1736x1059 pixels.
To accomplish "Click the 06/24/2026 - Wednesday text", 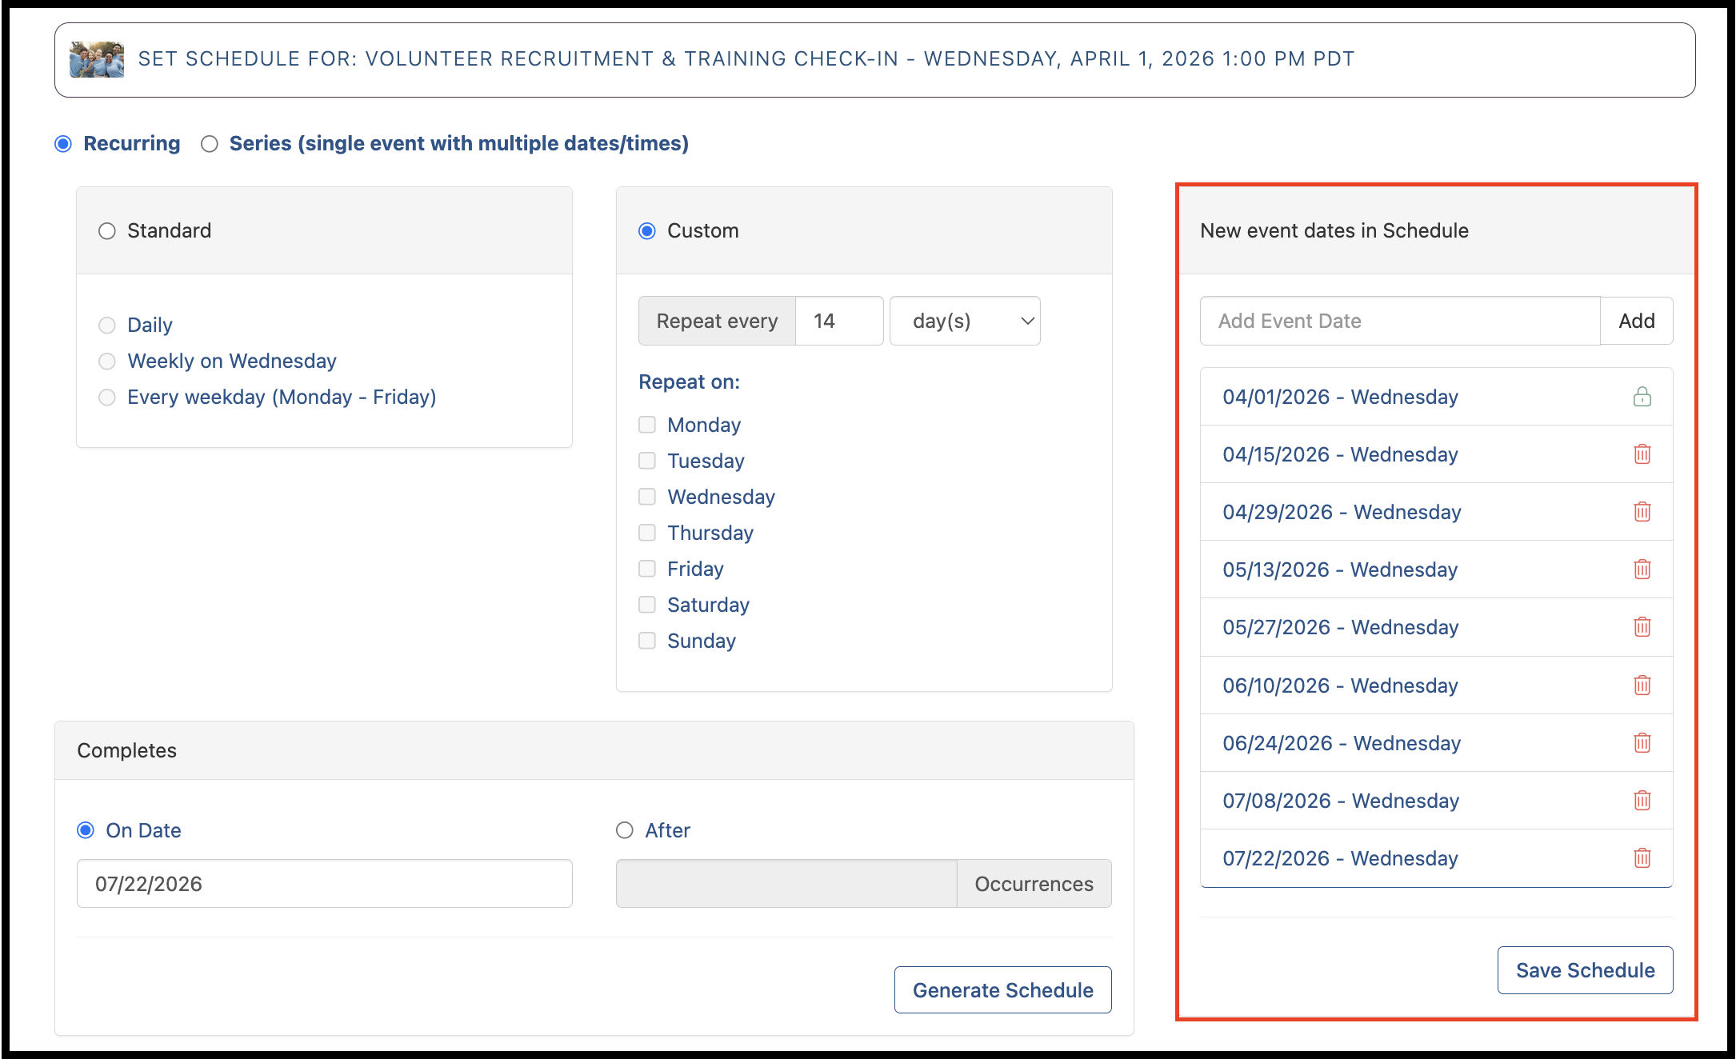I will click(1342, 743).
